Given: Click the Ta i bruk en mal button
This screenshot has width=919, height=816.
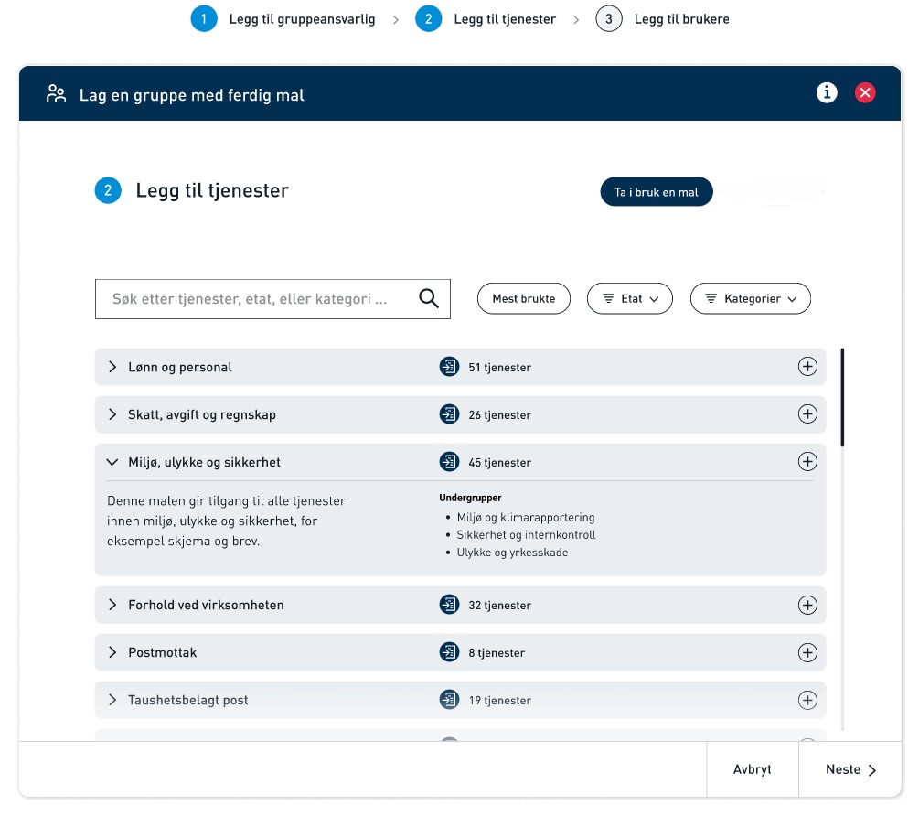Looking at the screenshot, I should coord(656,193).
